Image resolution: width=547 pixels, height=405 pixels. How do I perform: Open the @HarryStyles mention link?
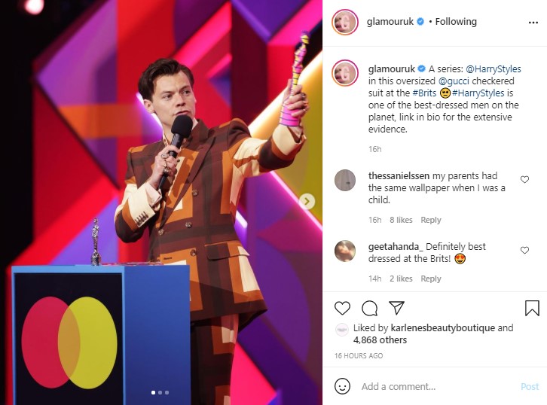pos(494,69)
